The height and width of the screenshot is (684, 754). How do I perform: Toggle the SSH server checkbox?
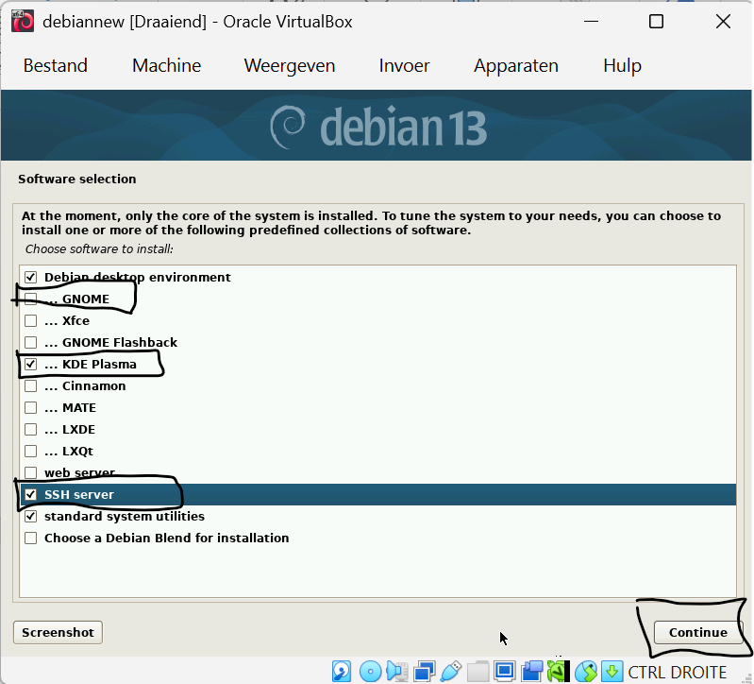[31, 494]
